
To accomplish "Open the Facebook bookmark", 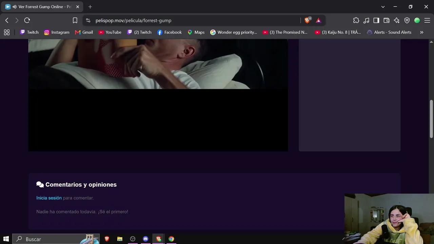I will click(170, 32).
